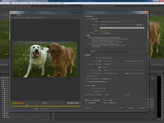Collapse the 基本設定 section triangle

point(85,55)
